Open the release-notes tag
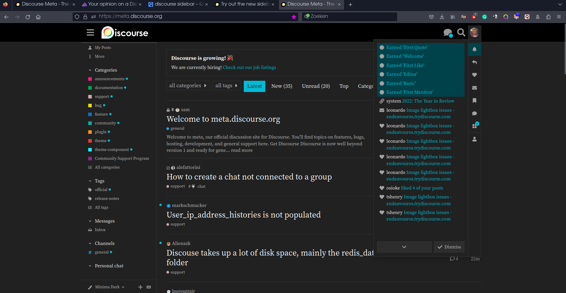The image size is (566, 293). click(107, 198)
